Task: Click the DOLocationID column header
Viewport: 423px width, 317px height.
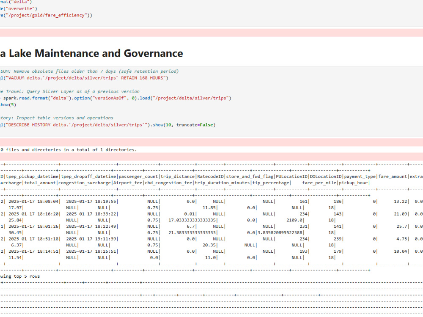Action: click(x=326, y=177)
